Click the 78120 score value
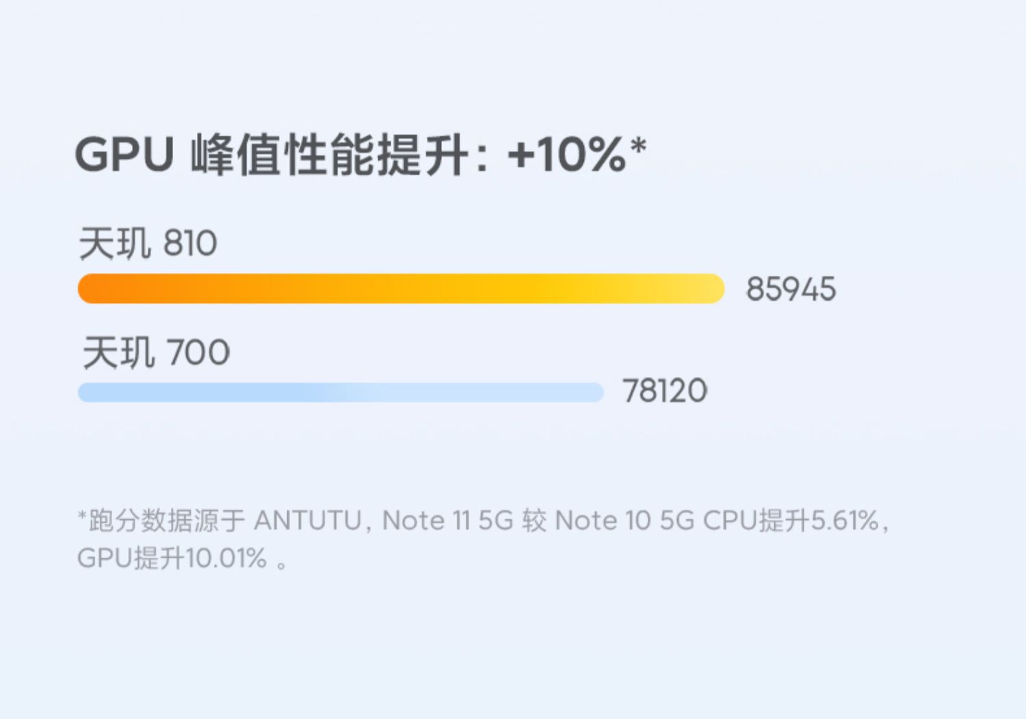1026x719 pixels. coord(664,391)
